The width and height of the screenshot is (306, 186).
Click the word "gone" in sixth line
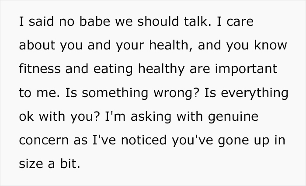pos(233,141)
